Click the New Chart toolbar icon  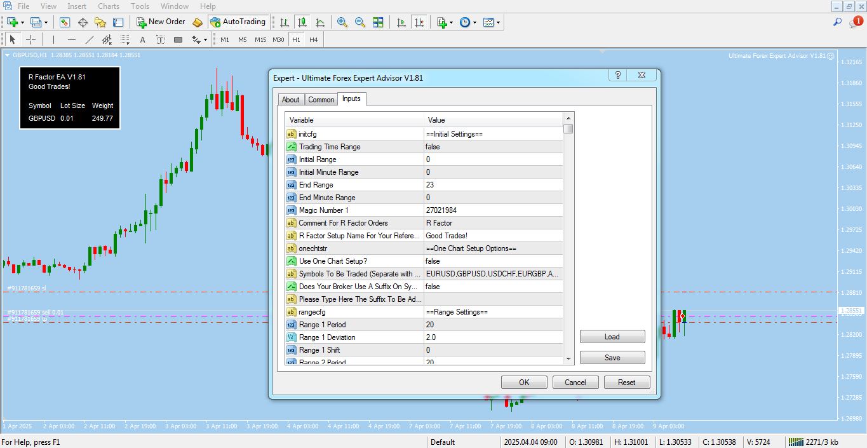pos(12,22)
